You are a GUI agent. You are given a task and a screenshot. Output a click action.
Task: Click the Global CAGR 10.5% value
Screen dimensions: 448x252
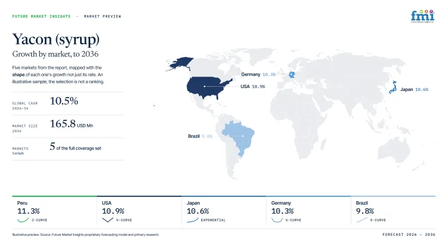click(64, 101)
